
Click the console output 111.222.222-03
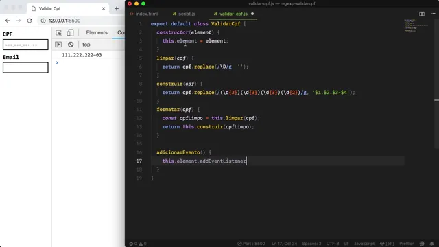(82, 55)
